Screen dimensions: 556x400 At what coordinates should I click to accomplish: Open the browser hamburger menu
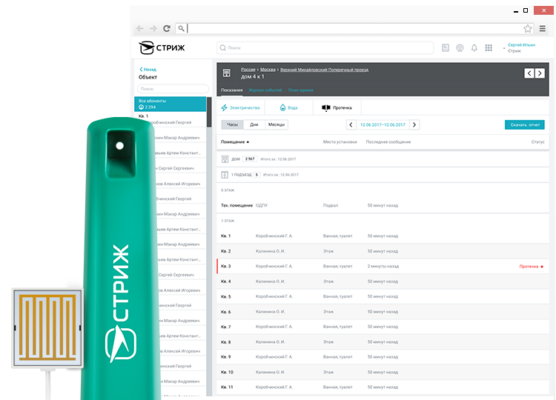543,29
